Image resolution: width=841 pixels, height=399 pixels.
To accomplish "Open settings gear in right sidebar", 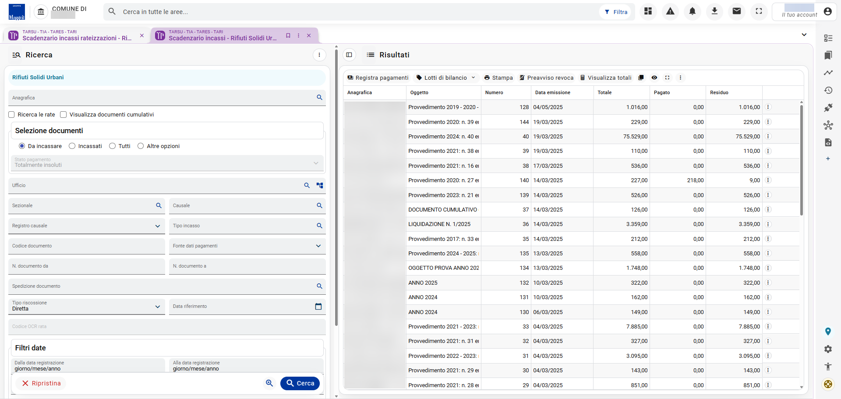I will (x=828, y=349).
